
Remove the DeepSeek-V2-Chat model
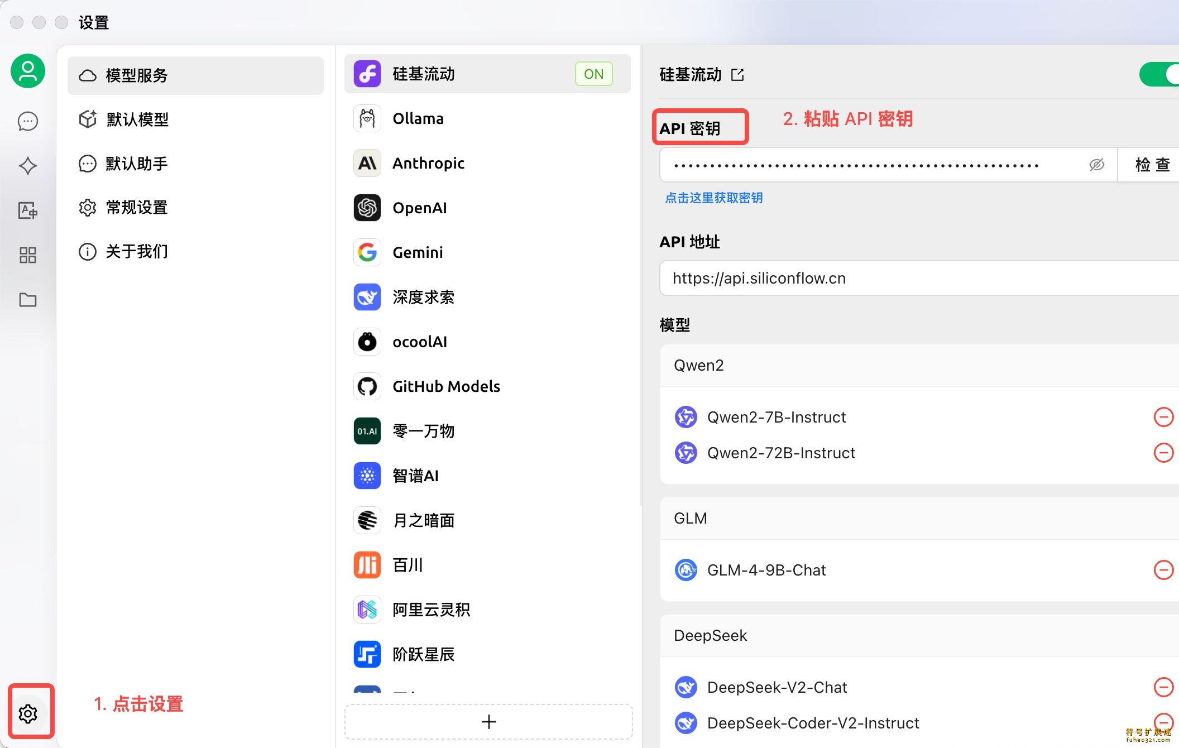[1163, 687]
